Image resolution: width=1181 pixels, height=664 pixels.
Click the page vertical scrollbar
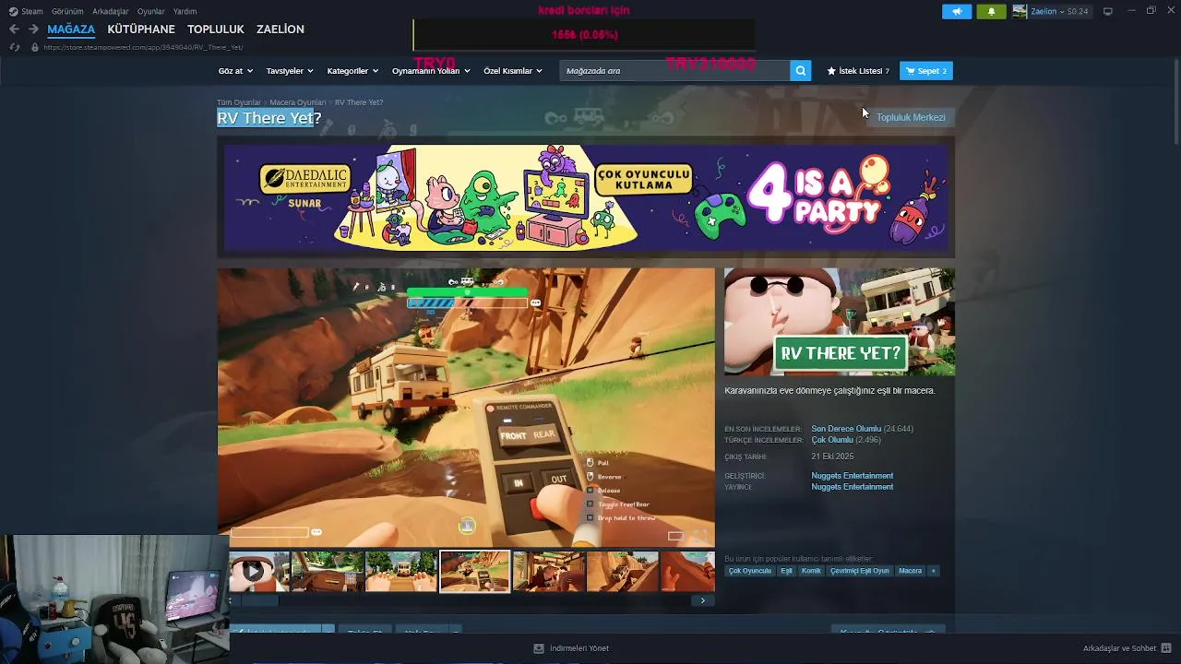(1175, 101)
